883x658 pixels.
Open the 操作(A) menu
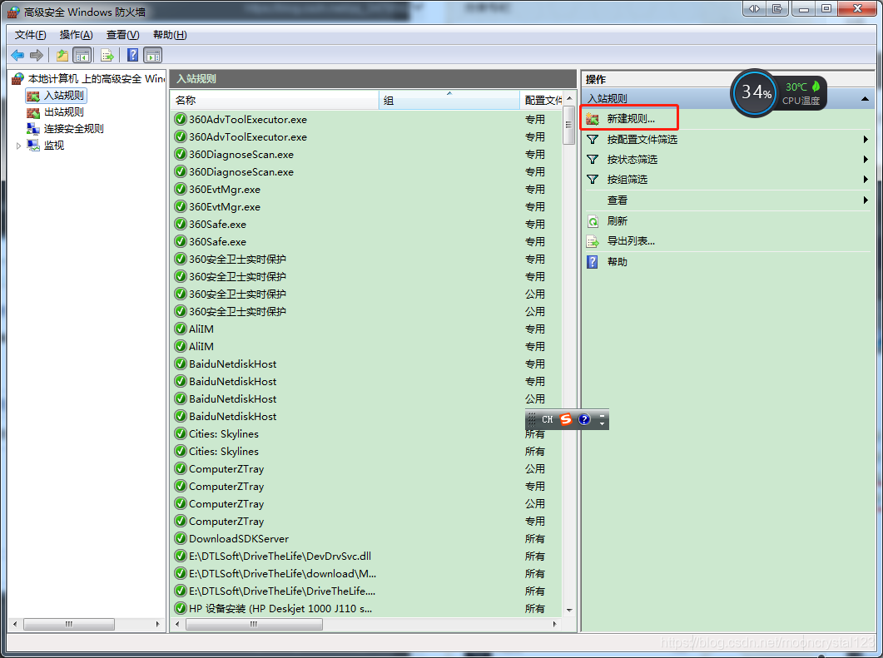(76, 35)
